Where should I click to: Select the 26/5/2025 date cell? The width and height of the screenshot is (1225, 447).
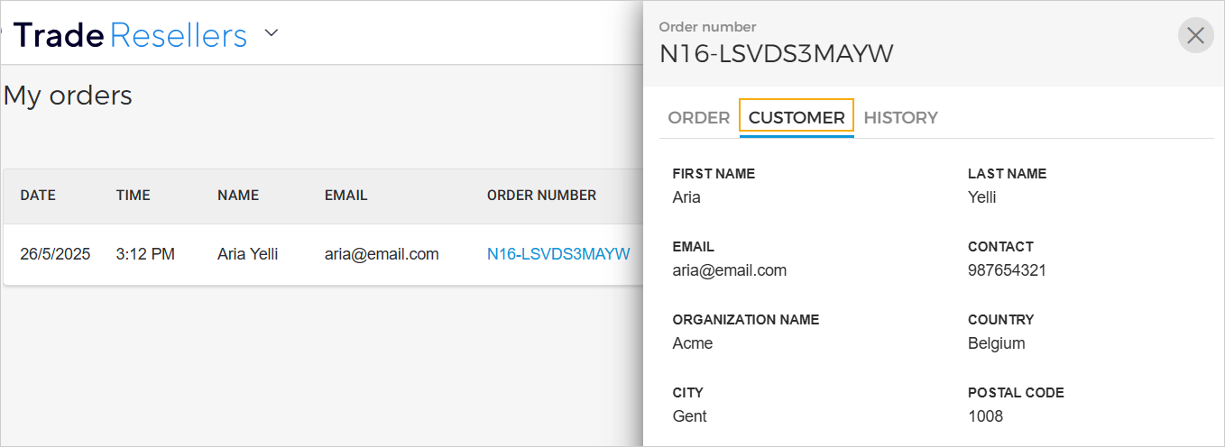55,254
